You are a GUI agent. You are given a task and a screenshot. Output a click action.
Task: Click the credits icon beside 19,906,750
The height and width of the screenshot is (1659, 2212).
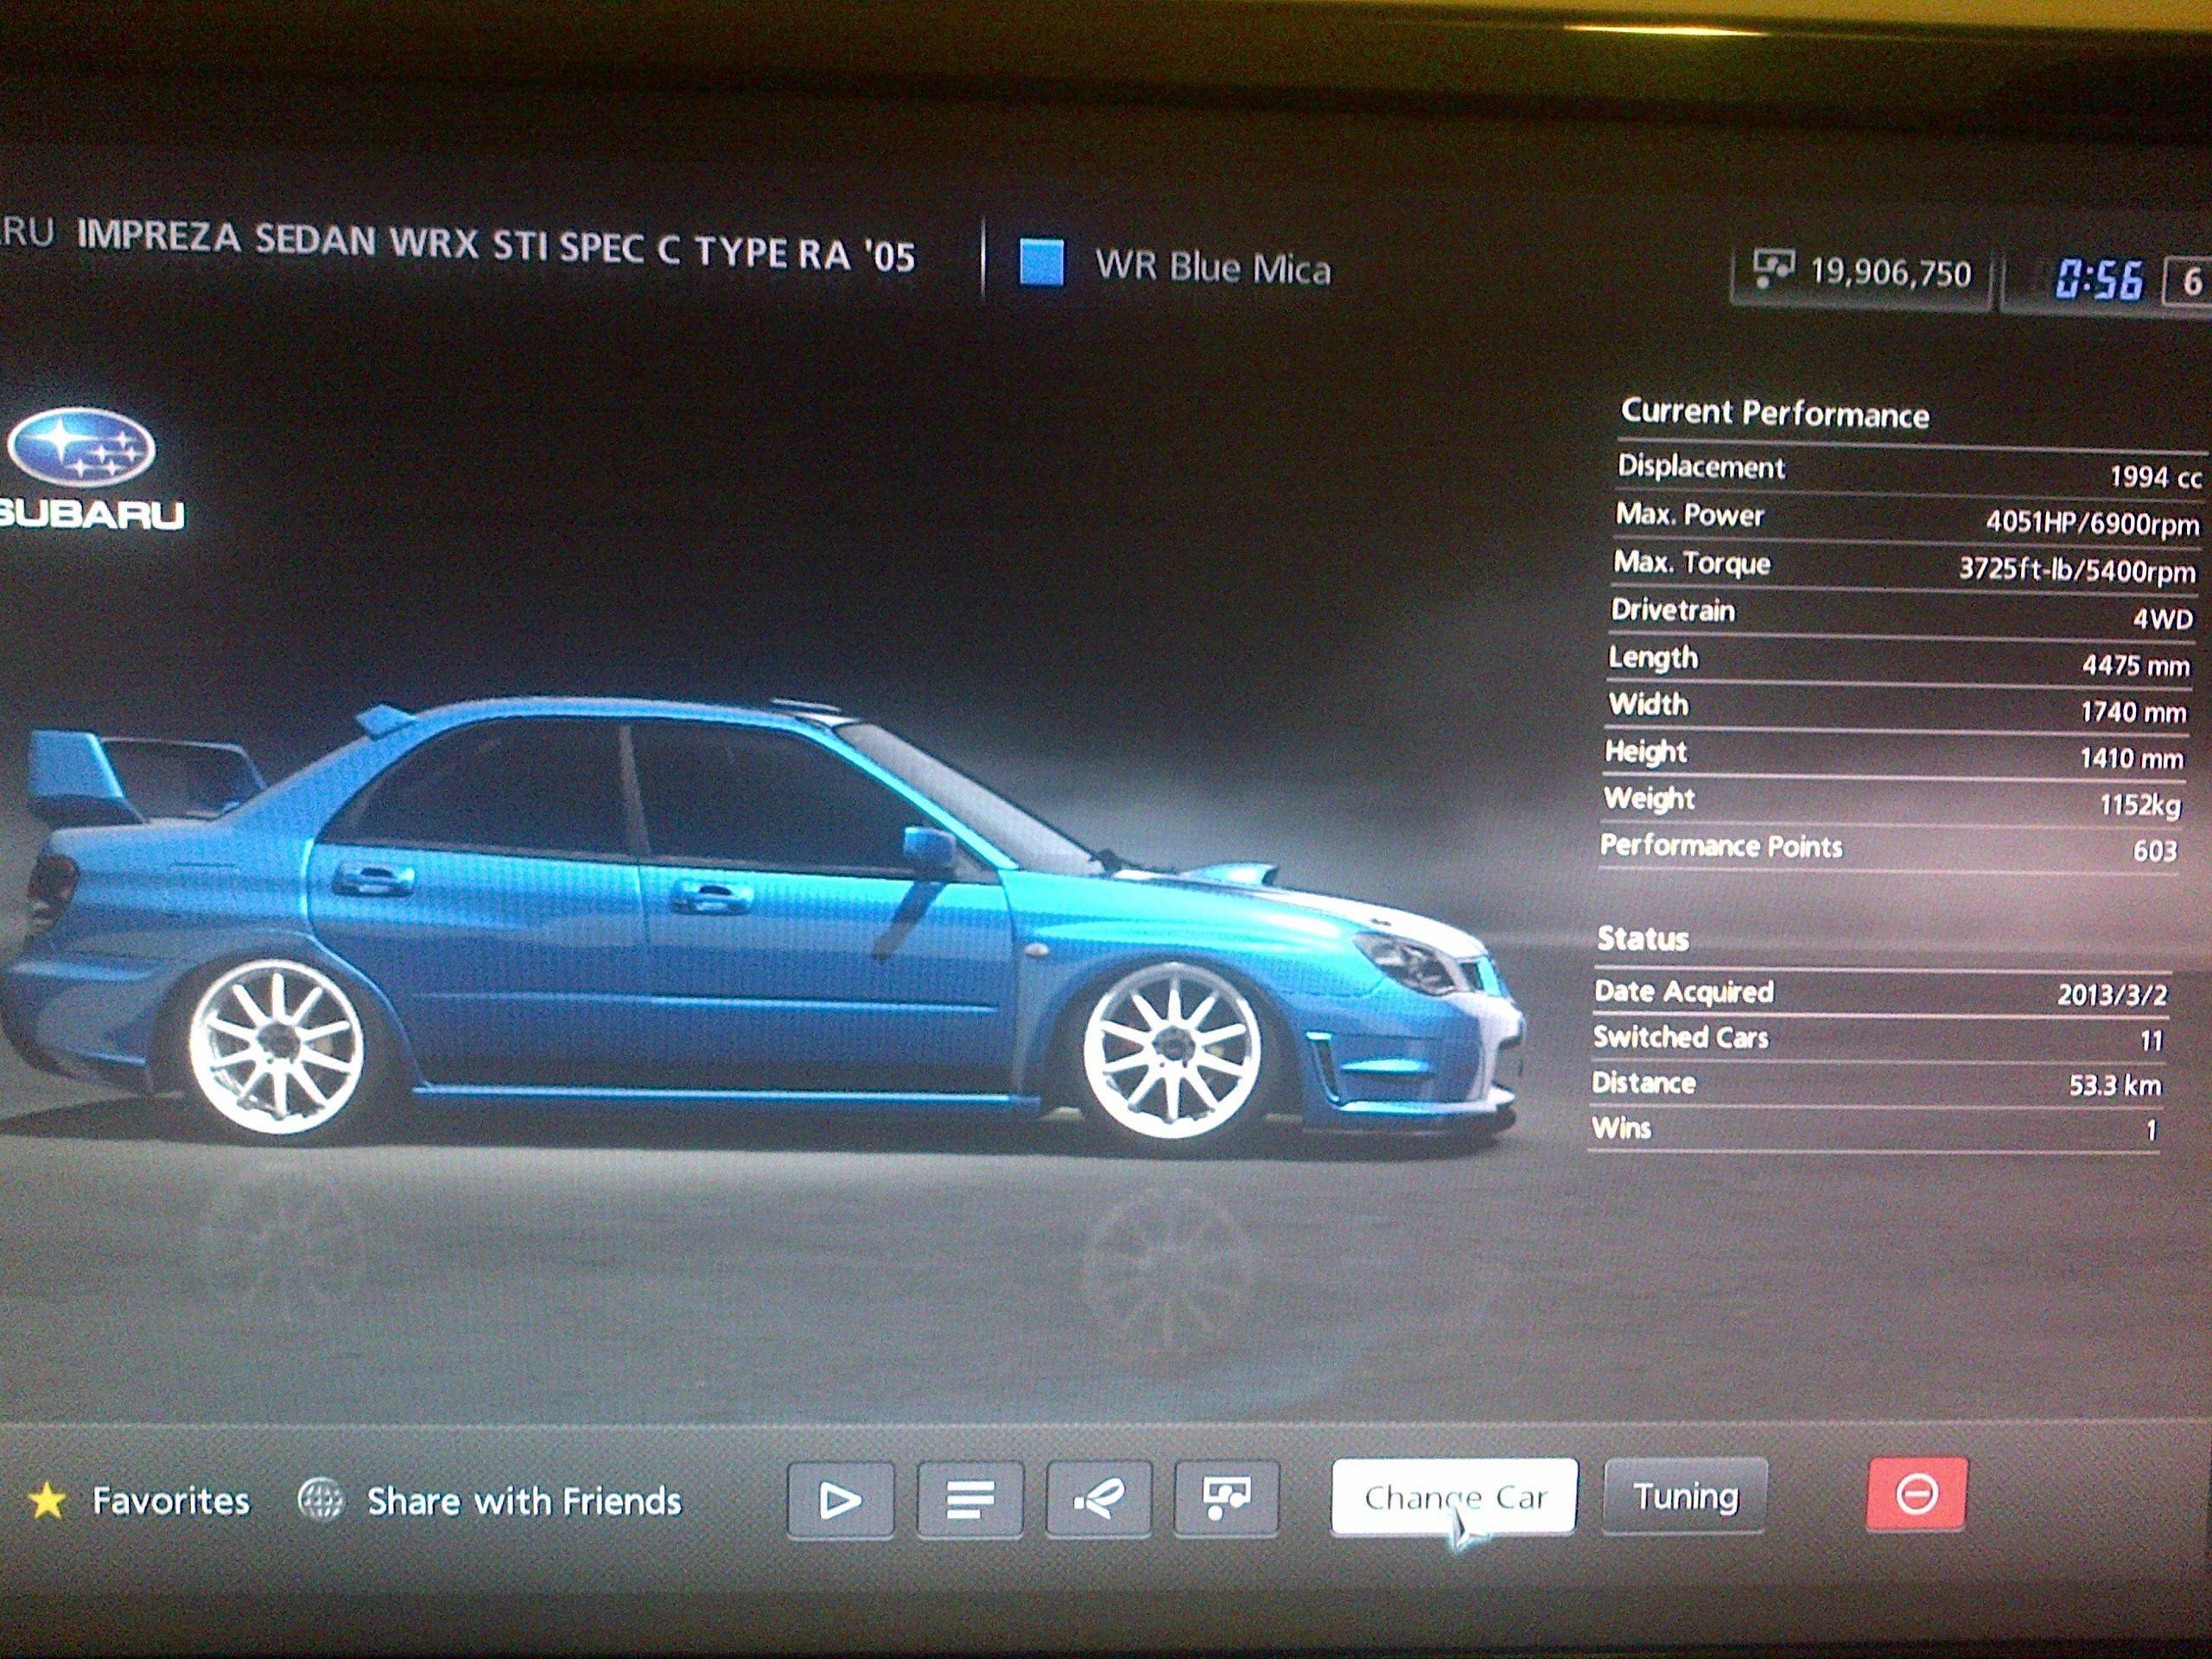click(x=1774, y=269)
